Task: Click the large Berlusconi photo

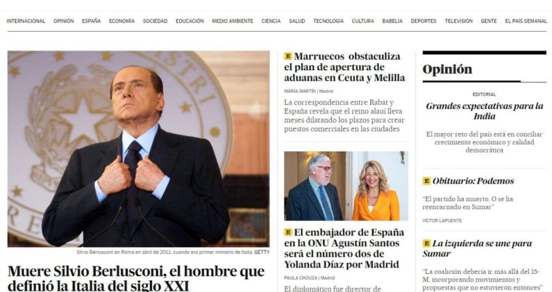Action: [x=138, y=149]
